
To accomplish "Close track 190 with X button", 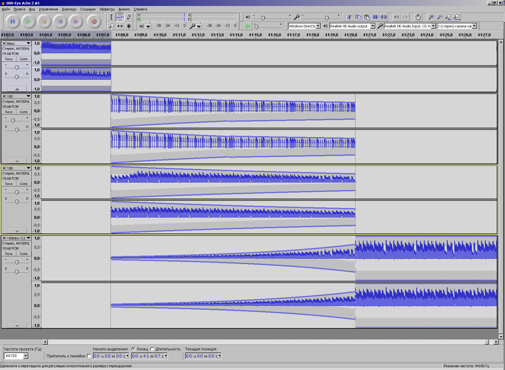I will click(x=4, y=168).
